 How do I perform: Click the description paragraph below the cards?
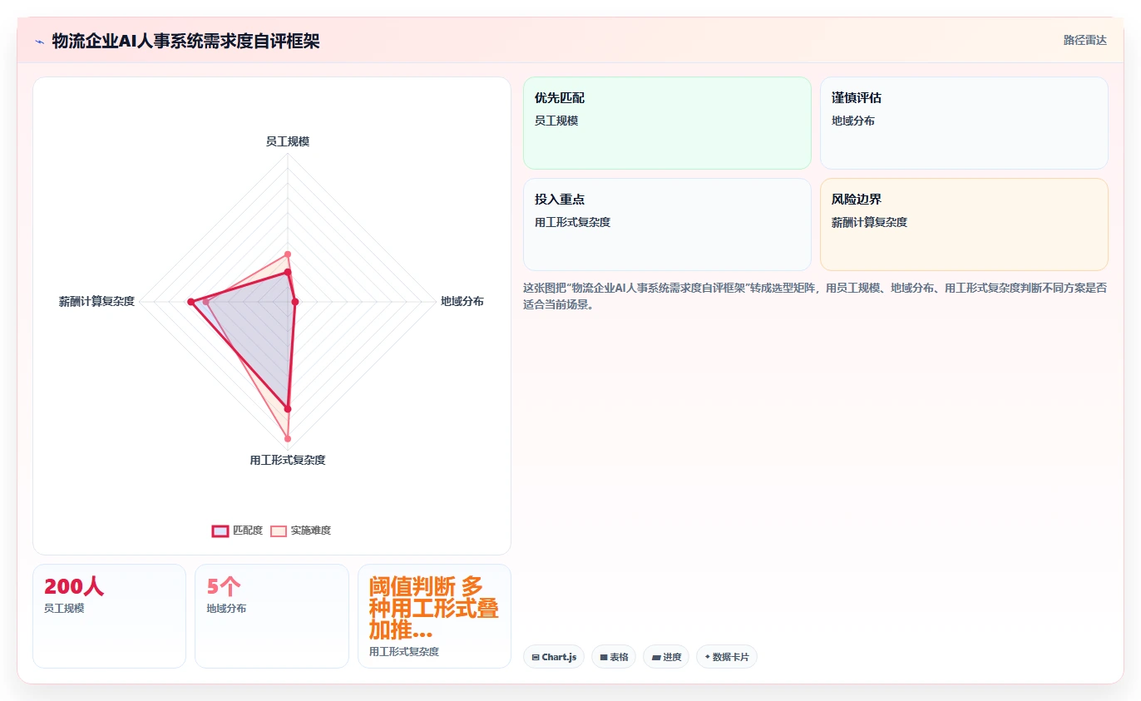[x=815, y=296]
